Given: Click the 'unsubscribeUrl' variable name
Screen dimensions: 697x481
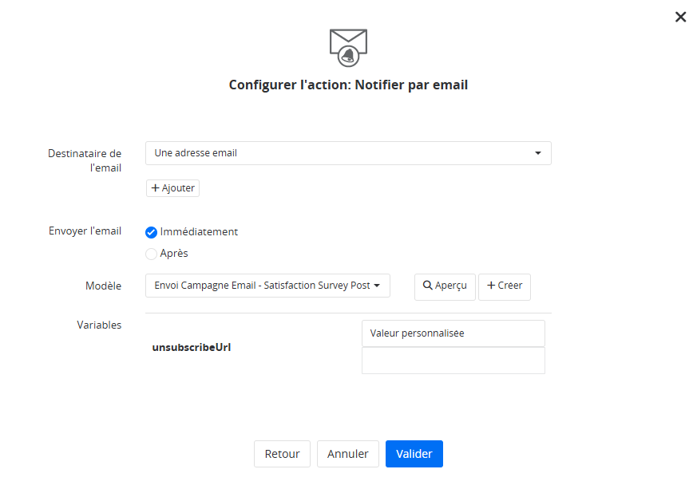Looking at the screenshot, I should click(x=192, y=348).
